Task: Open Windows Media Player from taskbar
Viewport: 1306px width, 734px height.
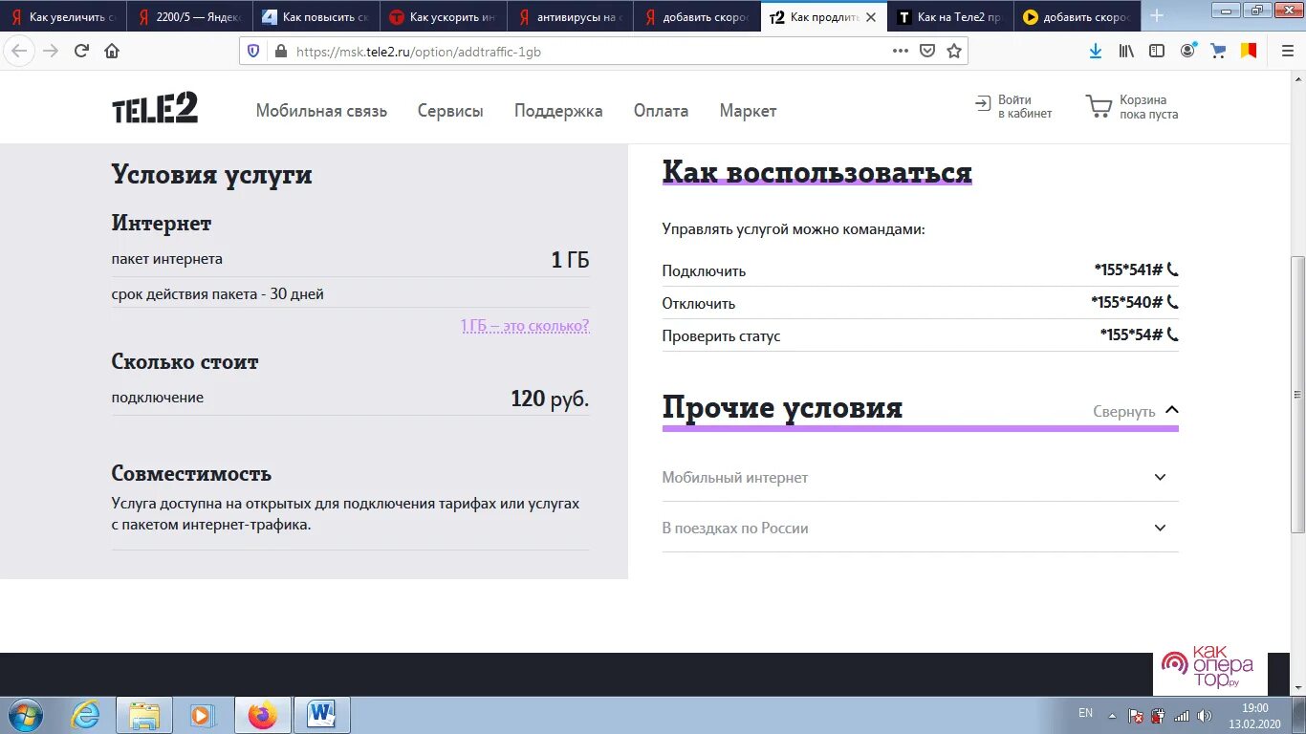Action: point(202,715)
